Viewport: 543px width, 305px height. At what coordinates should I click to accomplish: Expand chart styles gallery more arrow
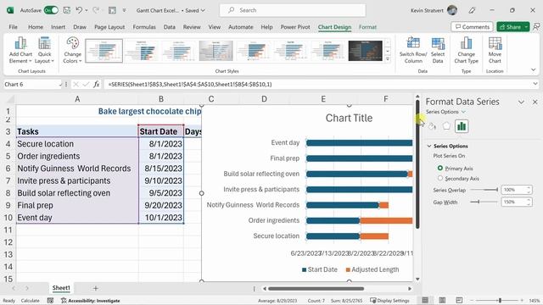(388, 59)
